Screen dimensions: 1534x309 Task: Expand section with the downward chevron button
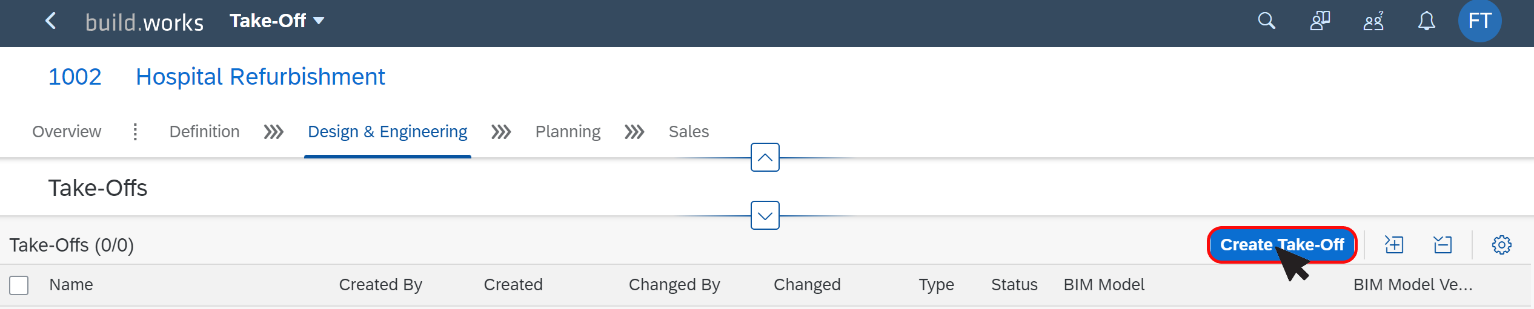(765, 216)
